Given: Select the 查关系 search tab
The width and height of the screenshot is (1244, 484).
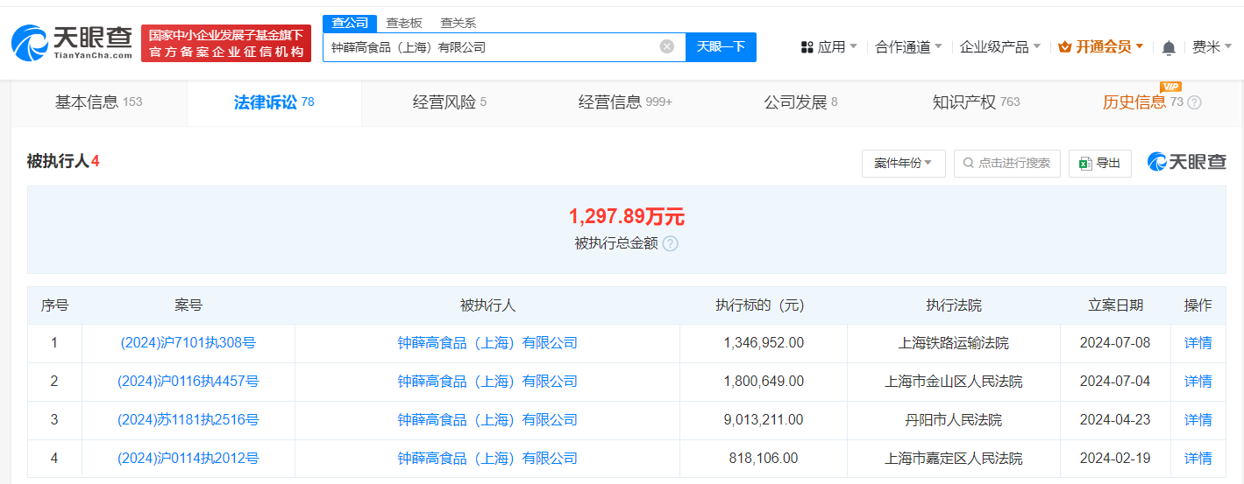Looking at the screenshot, I should click(459, 23).
